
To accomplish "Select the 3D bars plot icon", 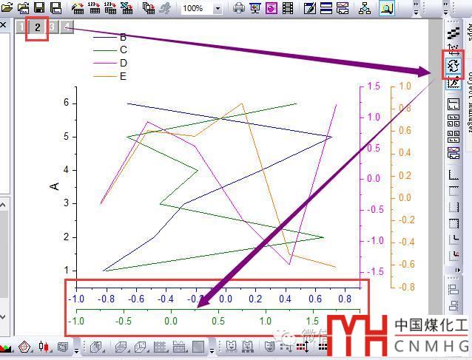I will click(x=96, y=347).
